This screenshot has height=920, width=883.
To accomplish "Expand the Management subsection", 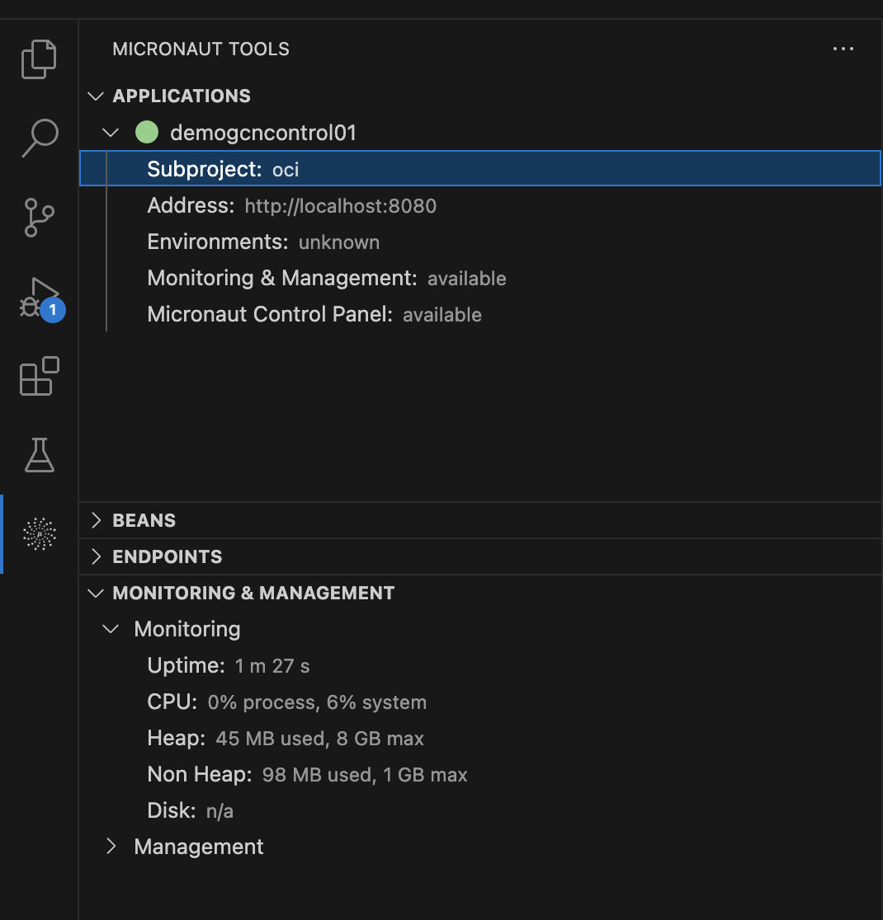I will click(x=111, y=847).
